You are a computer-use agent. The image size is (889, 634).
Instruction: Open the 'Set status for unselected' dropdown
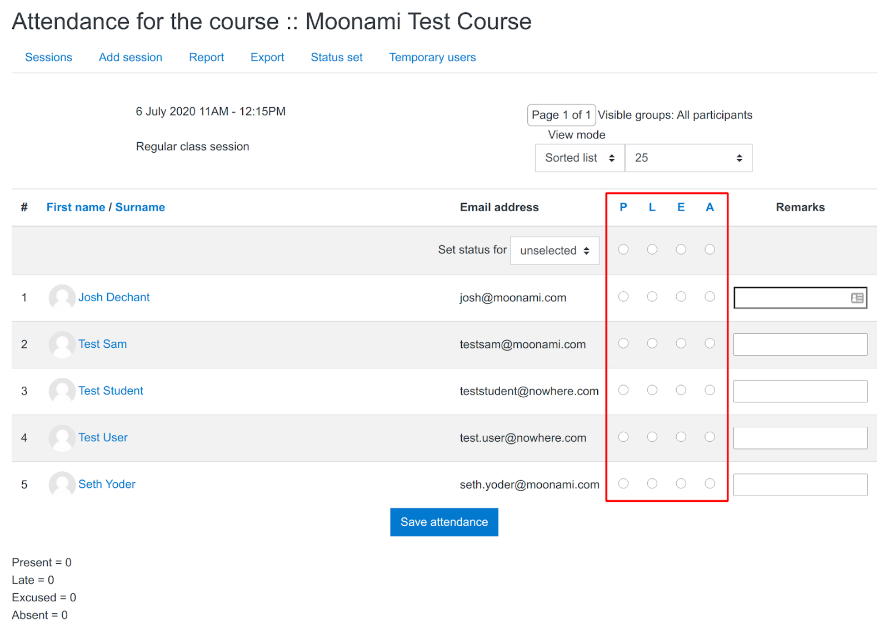coord(554,251)
